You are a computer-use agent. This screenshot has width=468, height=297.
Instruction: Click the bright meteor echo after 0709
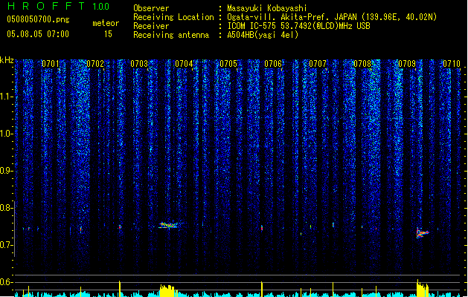422,233
